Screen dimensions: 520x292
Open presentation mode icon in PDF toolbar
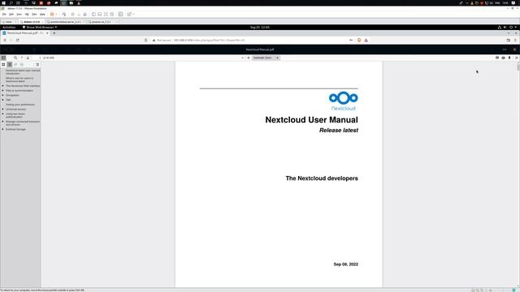click(x=497, y=58)
